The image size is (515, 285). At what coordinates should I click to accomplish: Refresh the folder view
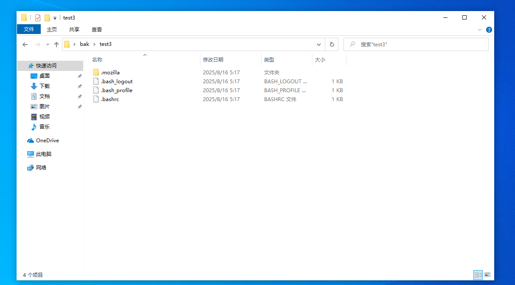(332, 44)
